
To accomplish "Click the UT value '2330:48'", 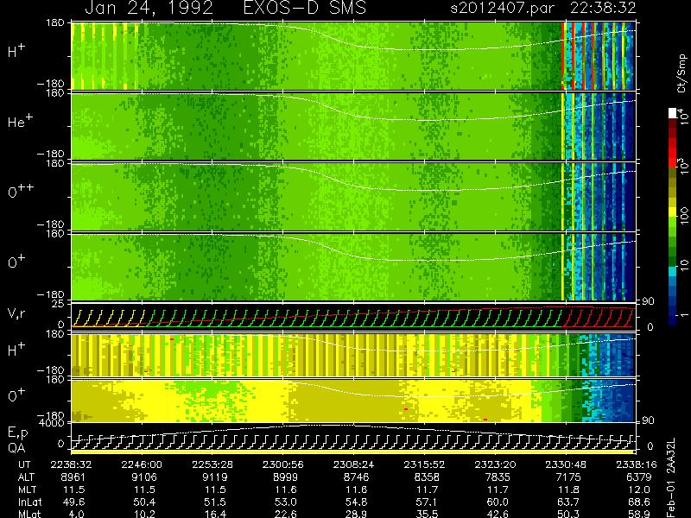I will [566, 464].
